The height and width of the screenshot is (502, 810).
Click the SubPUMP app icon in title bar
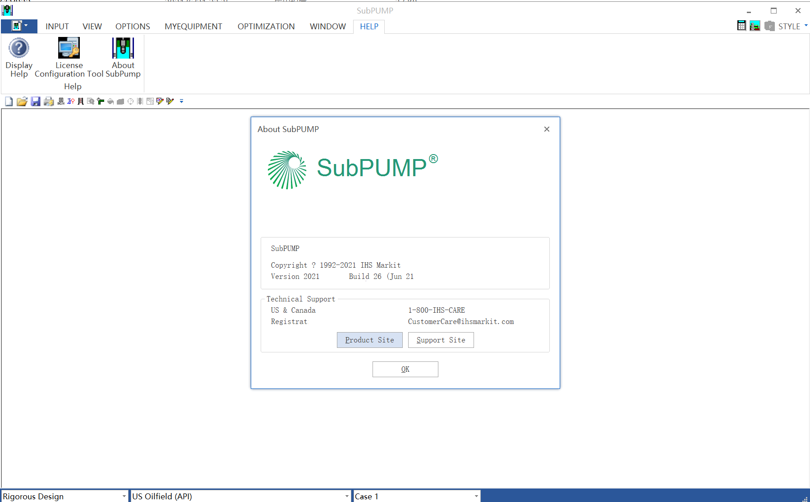coord(7,10)
